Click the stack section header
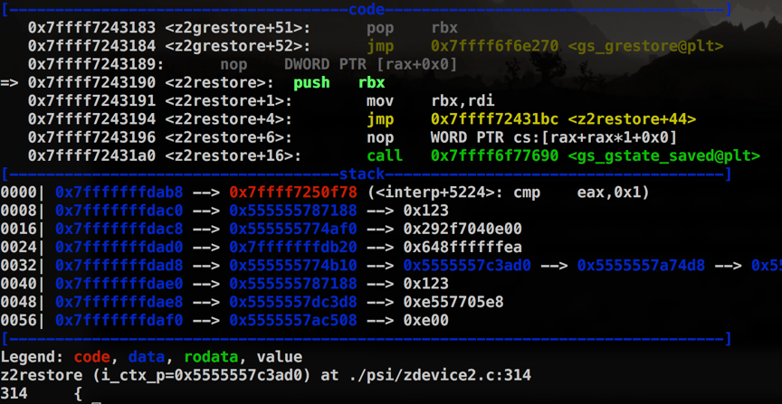 point(362,174)
